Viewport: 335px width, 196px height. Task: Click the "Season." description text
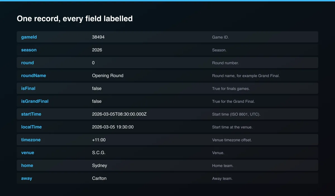point(219,50)
